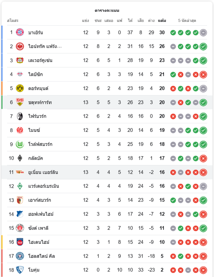
Task: Click the ตารางคะแนน table title
Action: point(107,11)
